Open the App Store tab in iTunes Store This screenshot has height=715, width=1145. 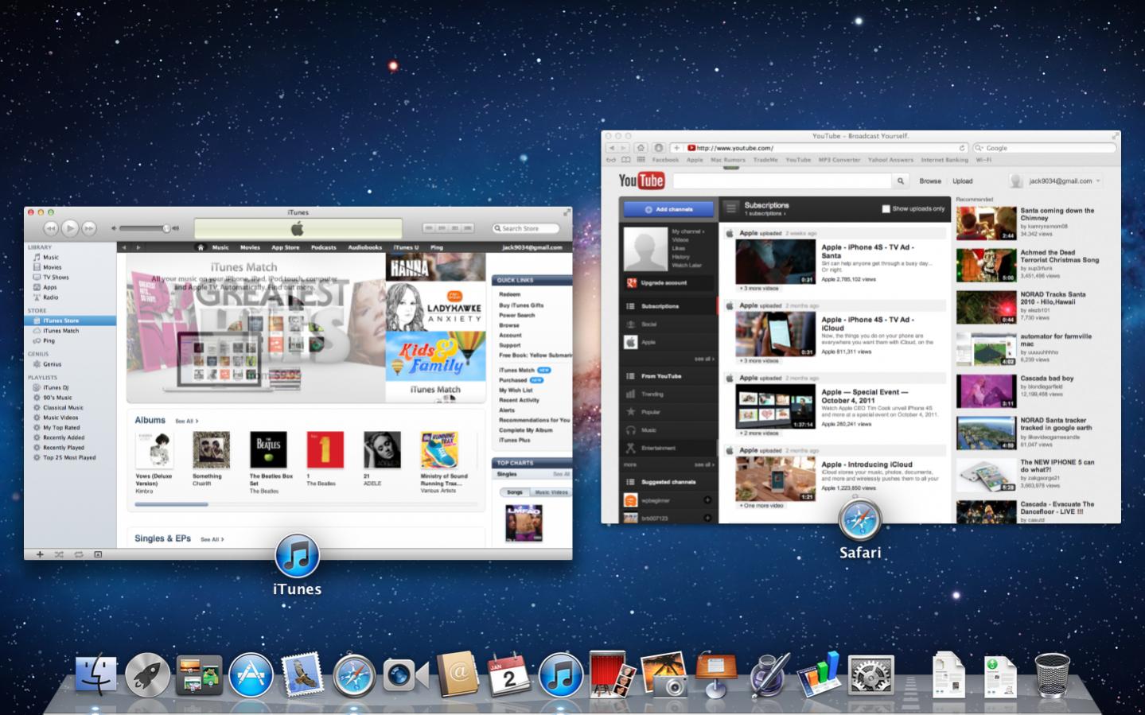tap(286, 247)
